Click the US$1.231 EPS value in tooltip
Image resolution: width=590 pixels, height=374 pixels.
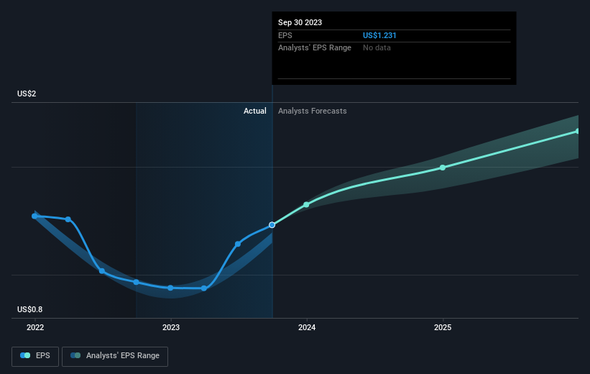[379, 35]
